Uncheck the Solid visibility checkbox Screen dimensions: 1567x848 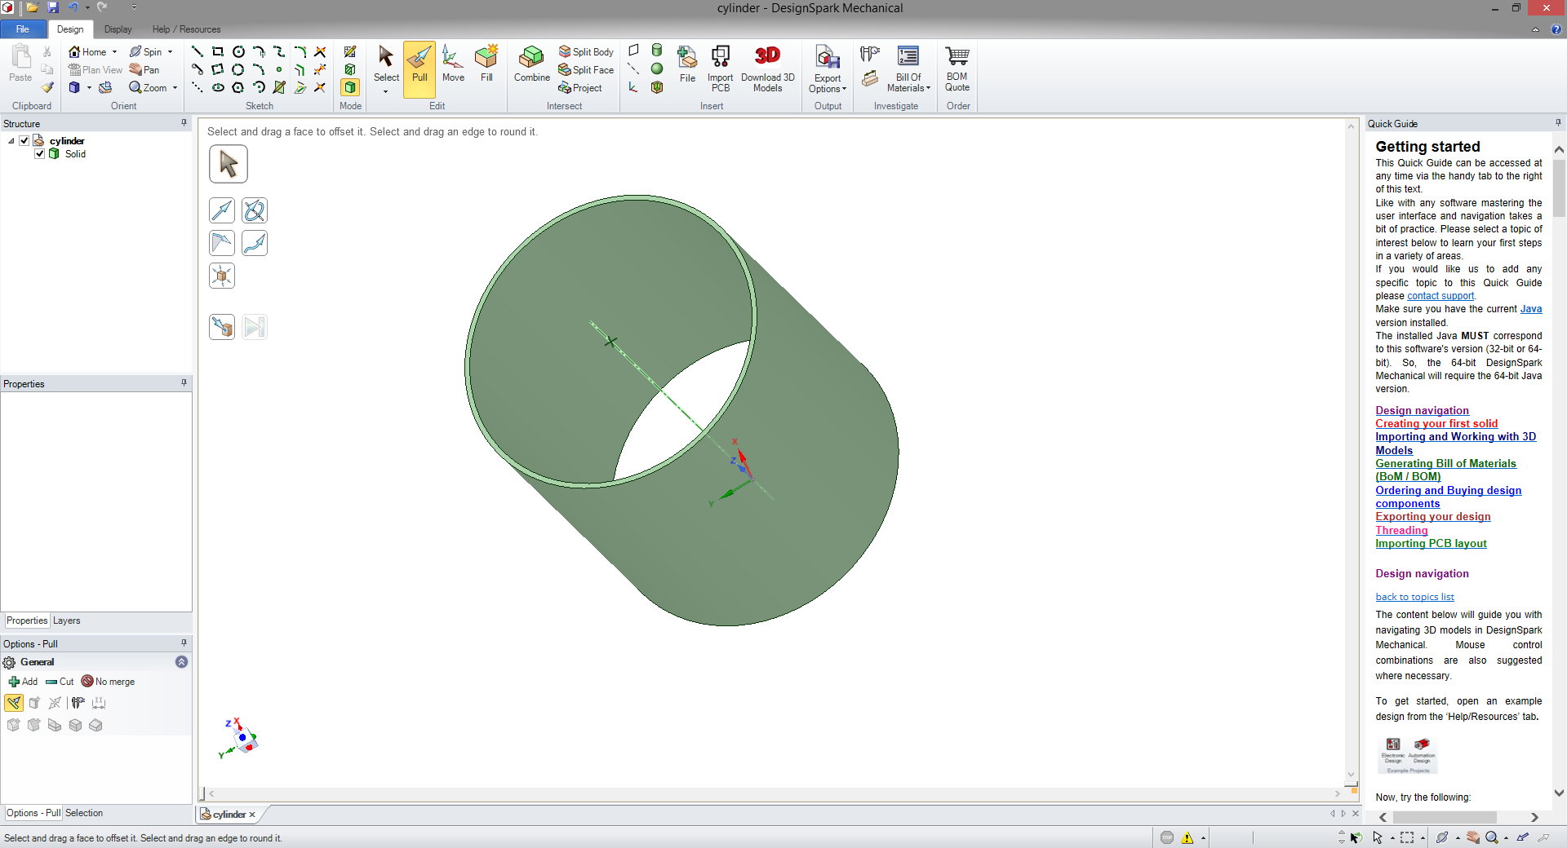click(x=40, y=154)
